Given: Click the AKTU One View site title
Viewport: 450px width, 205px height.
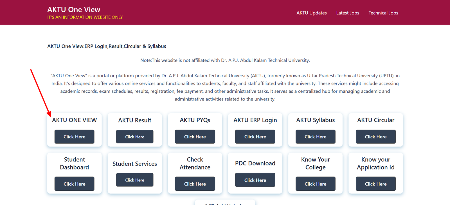Looking at the screenshot, I should pos(73,9).
